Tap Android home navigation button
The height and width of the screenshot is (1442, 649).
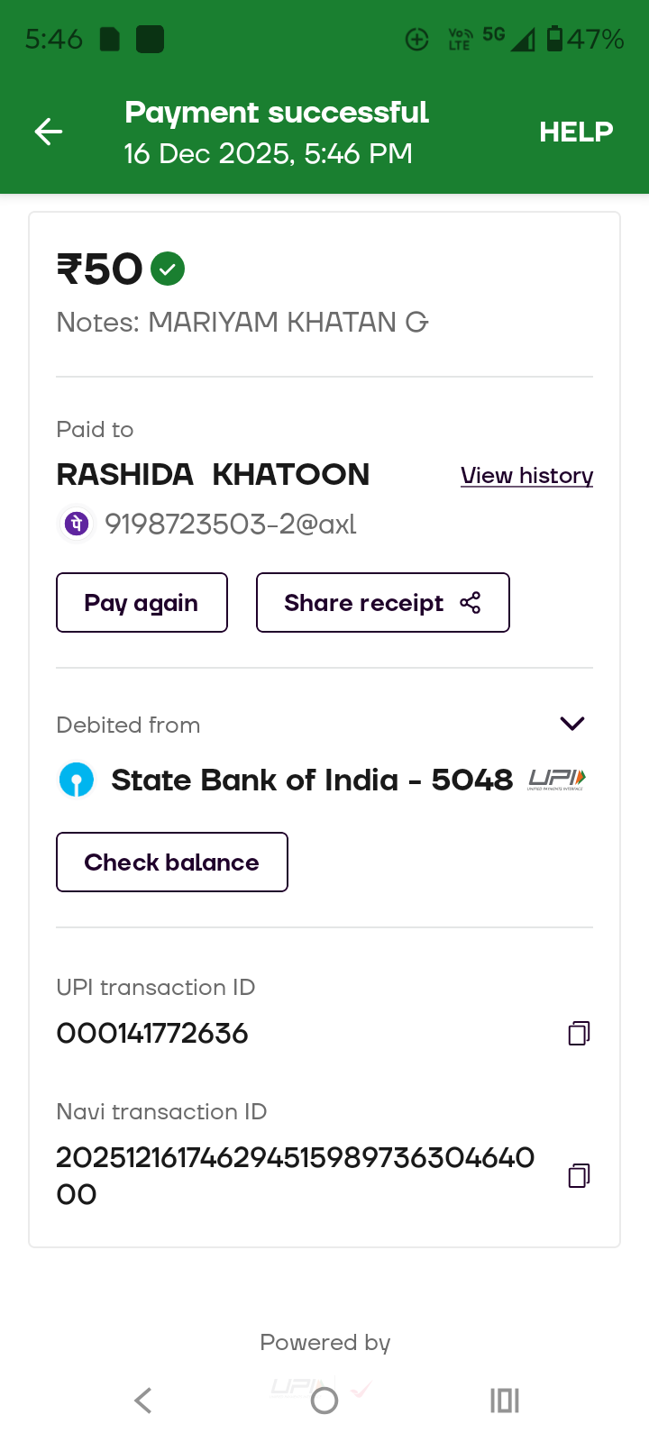[x=324, y=1401]
